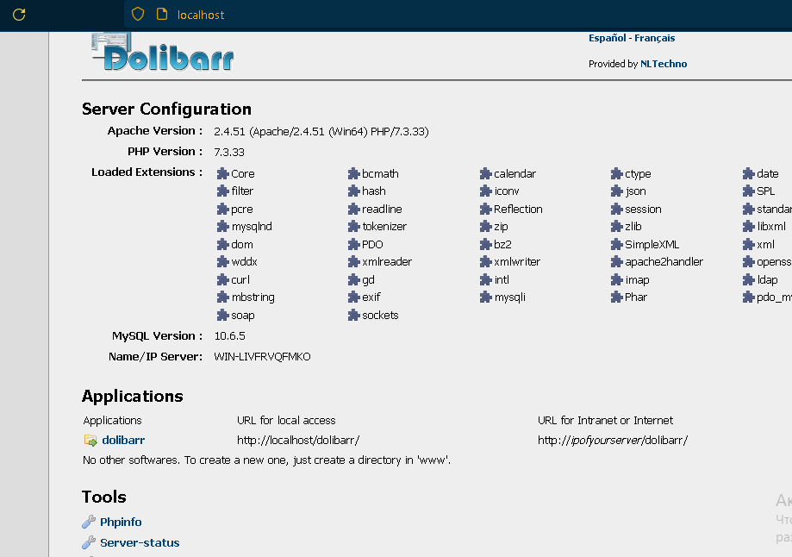The image size is (792, 557).
Task: Click the puzzle icon next to zlib
Action: coord(616,227)
